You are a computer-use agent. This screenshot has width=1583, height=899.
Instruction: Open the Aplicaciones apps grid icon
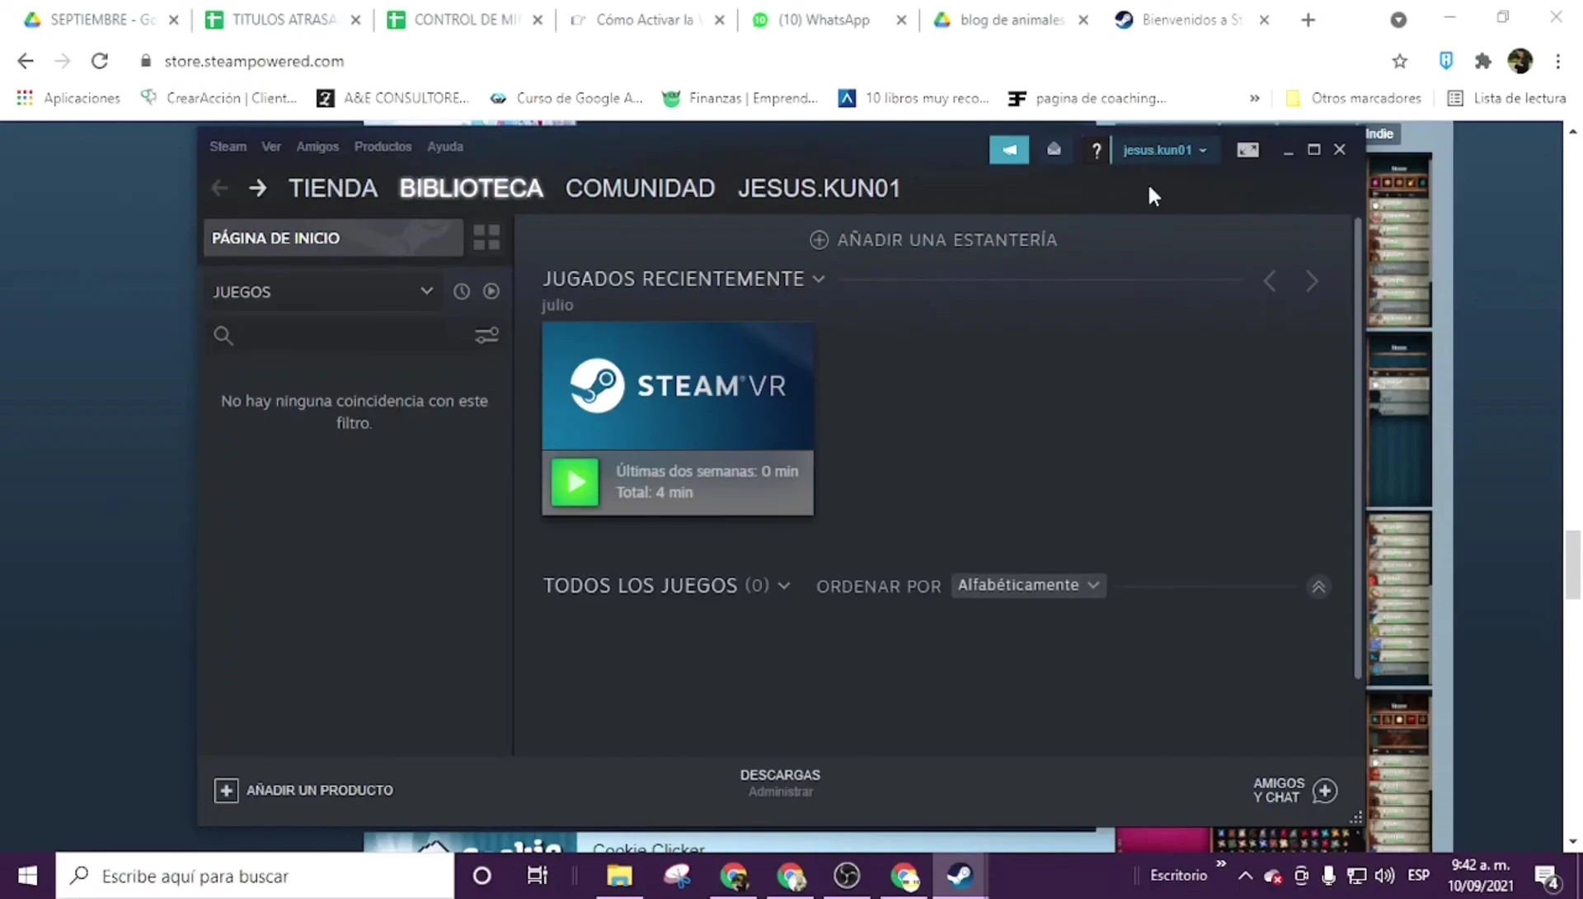pyautogui.click(x=25, y=98)
